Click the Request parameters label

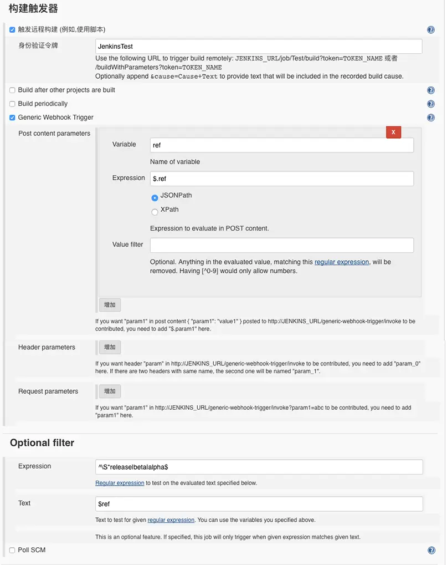[x=48, y=391]
